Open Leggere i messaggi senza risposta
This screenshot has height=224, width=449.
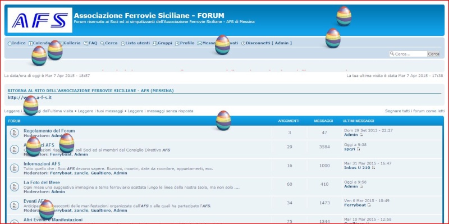click(x=161, y=111)
